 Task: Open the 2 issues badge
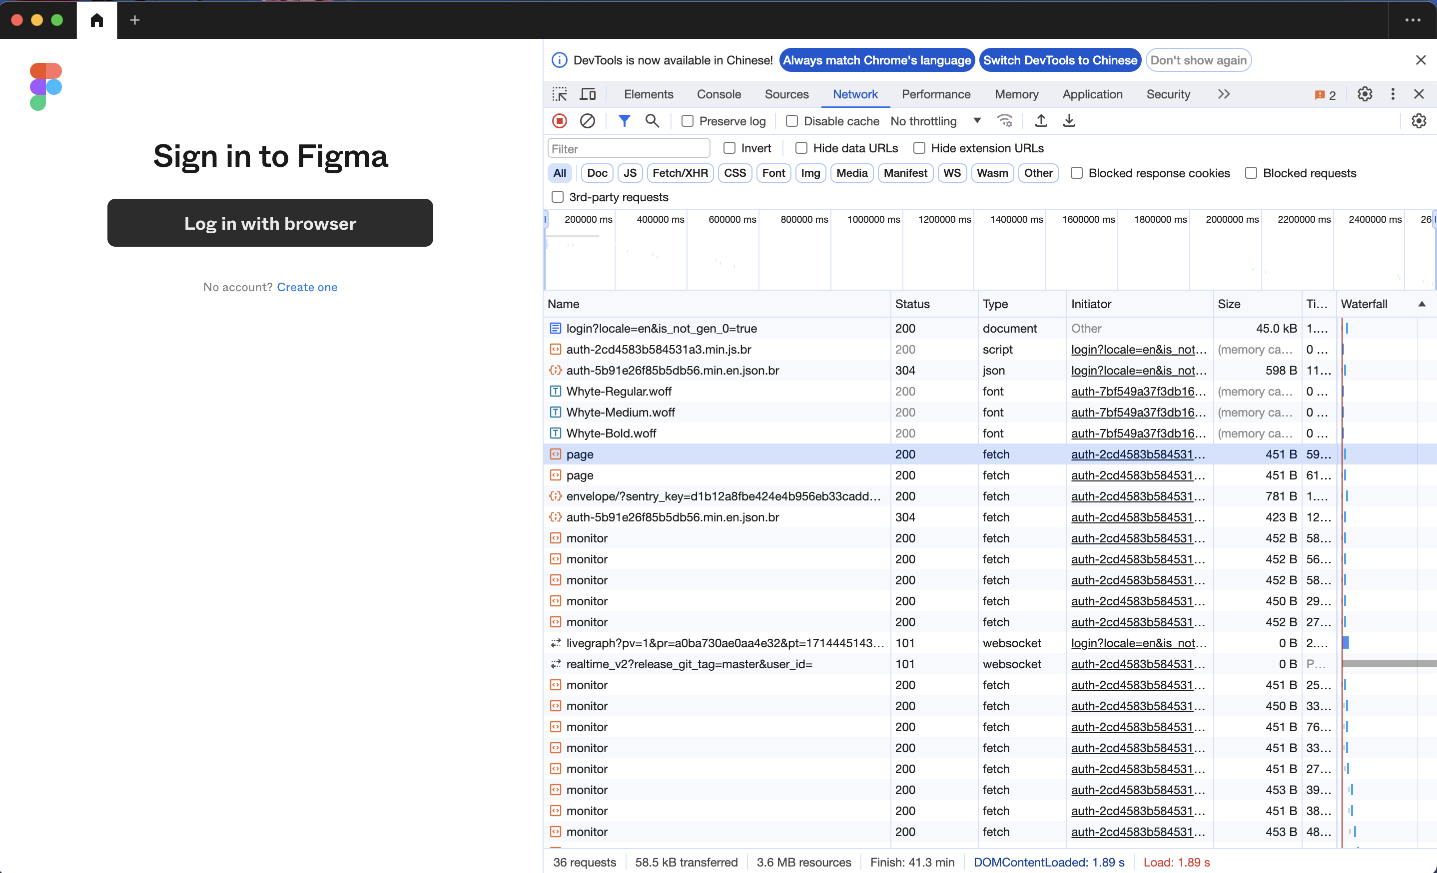coord(1325,95)
